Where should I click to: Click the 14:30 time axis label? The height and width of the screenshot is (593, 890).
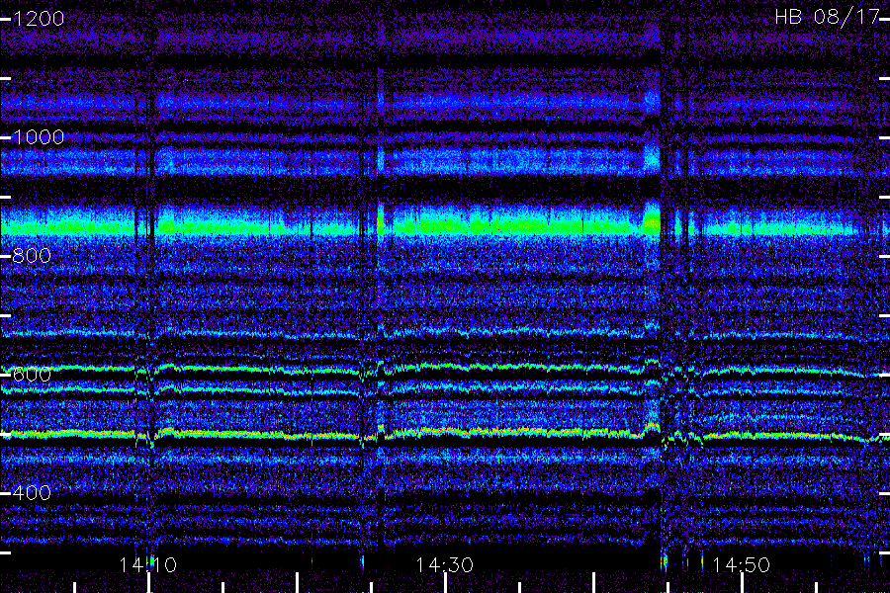[444, 565]
